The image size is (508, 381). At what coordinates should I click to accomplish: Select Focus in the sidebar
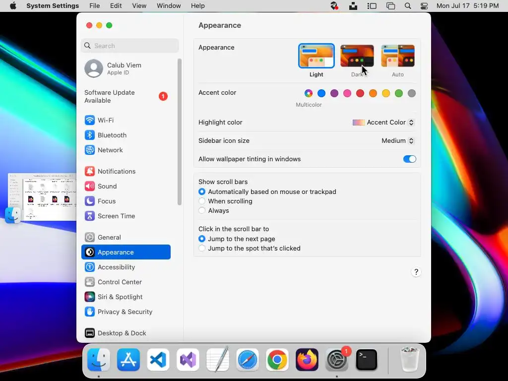coord(126,201)
